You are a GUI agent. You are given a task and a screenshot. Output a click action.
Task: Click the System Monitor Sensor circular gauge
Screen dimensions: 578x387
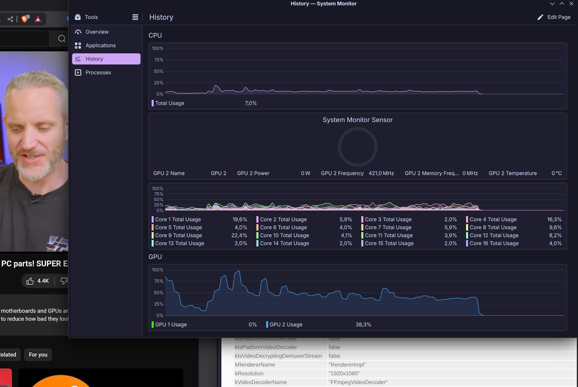(x=357, y=147)
